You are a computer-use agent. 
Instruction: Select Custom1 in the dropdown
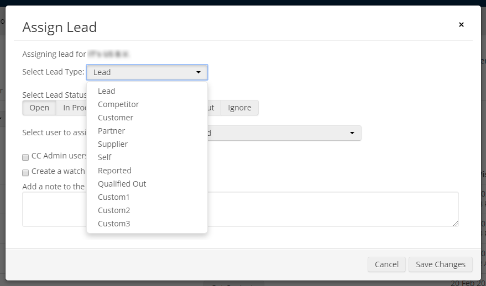point(114,197)
